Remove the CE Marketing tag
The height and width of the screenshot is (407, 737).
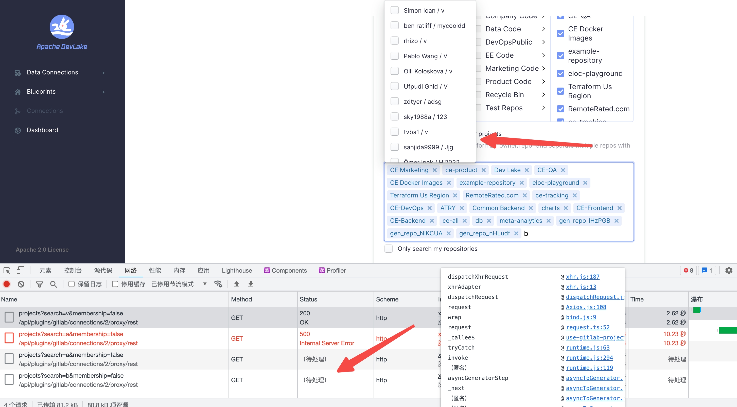click(x=435, y=170)
